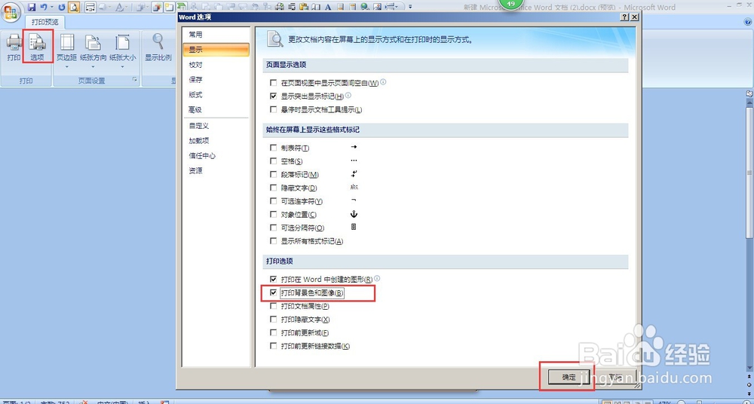Check 打印前更新链接数据 checkbox
Viewport: 754px width, 404px height.
pos(273,346)
